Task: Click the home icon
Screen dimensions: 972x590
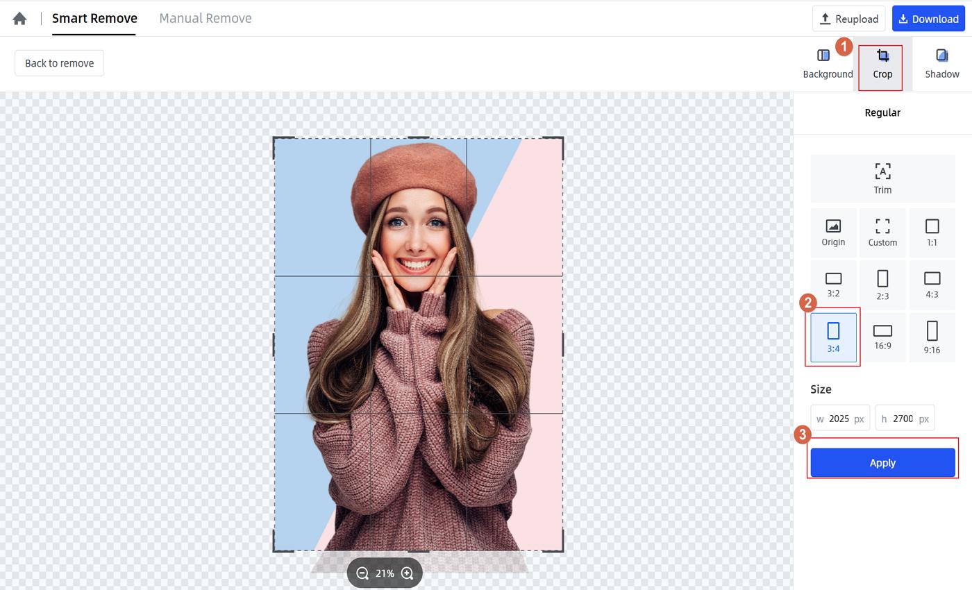Action: pos(19,19)
